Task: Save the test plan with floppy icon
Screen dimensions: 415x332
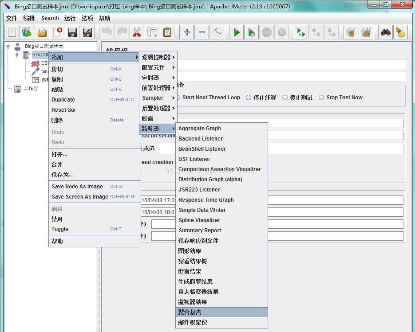Action: tap(72, 32)
